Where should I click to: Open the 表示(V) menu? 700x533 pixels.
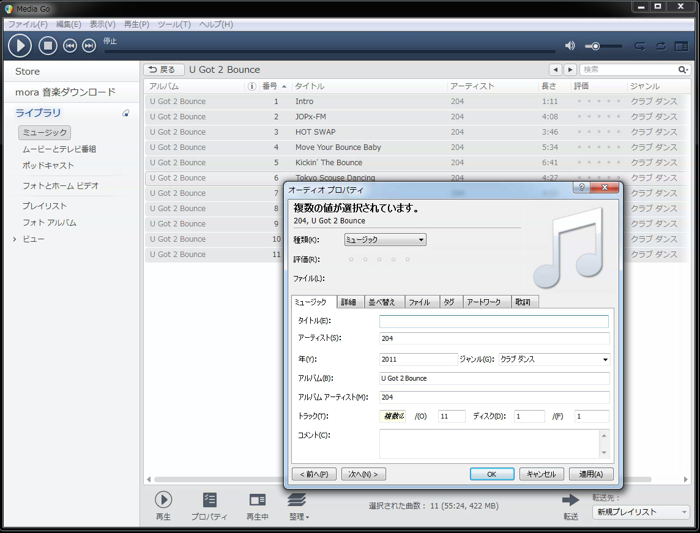[103, 24]
